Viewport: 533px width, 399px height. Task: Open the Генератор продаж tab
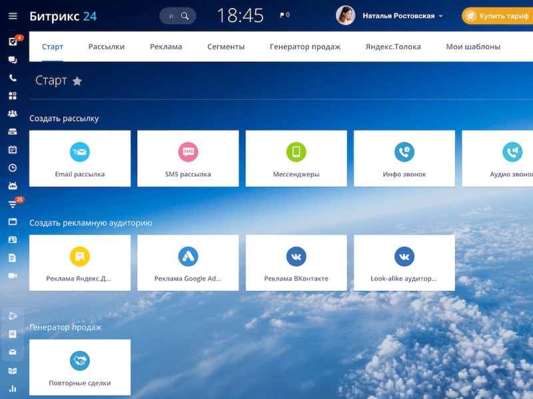(305, 47)
